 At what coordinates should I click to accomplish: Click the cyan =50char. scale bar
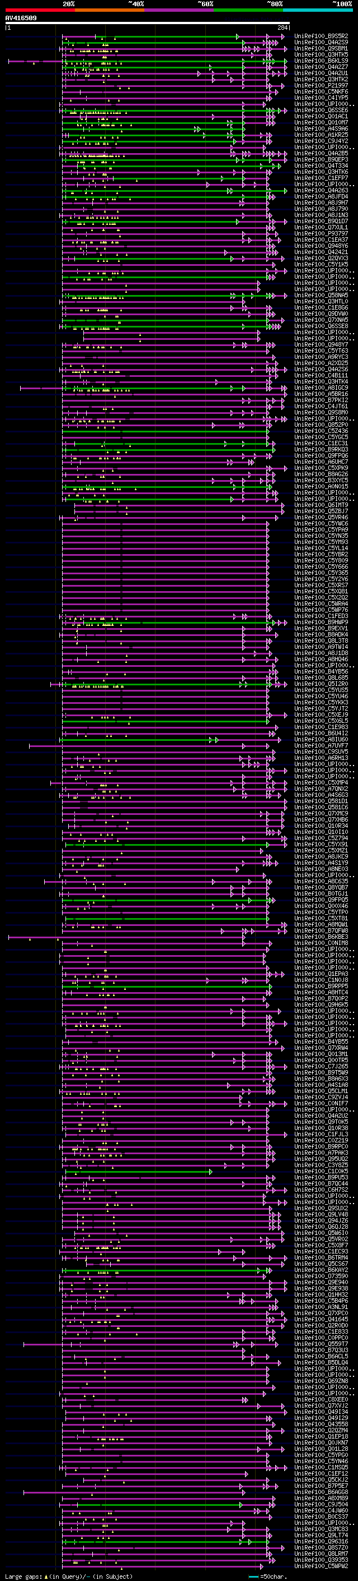[x=253, y=1577]
